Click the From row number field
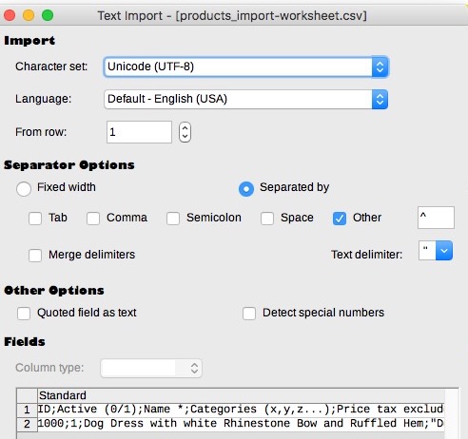 (139, 132)
